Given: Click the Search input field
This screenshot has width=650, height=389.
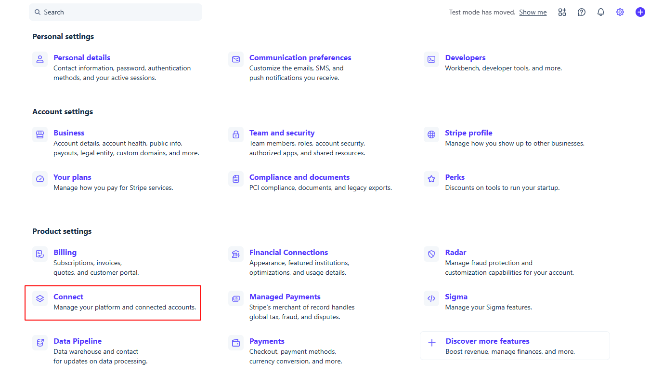Looking at the screenshot, I should point(116,12).
